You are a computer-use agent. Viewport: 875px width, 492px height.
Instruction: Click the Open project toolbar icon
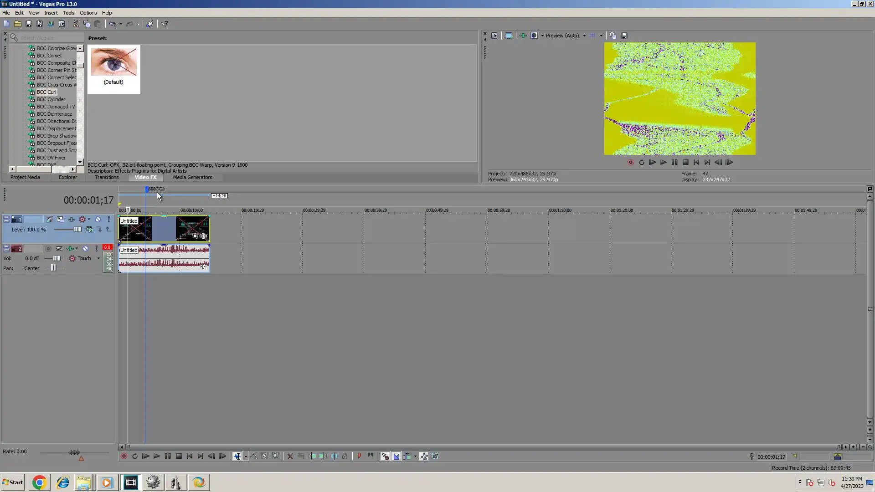pyautogui.click(x=18, y=24)
